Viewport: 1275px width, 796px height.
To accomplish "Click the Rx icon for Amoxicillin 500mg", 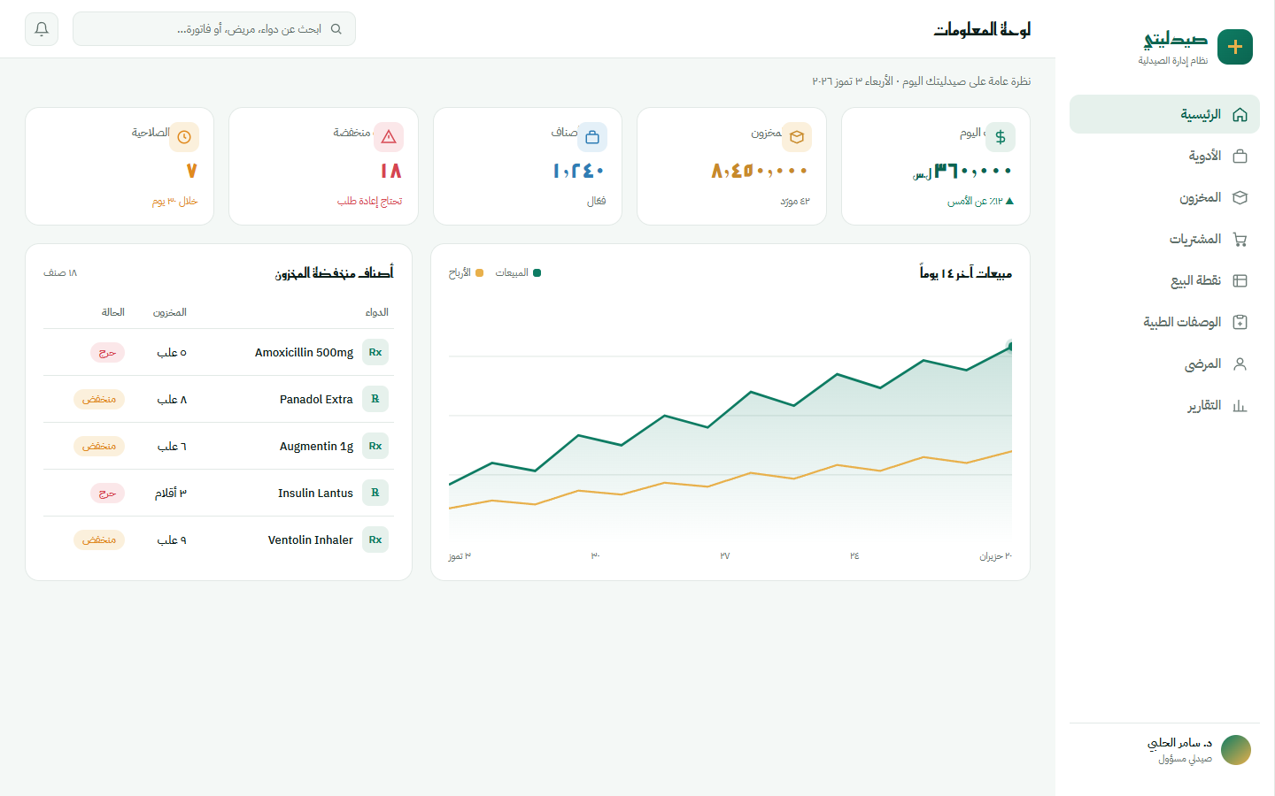I will 375,352.
